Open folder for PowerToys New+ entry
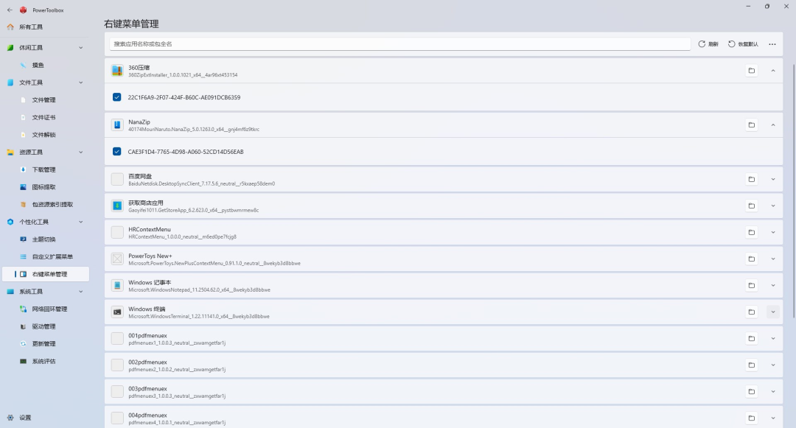The image size is (796, 428). click(751, 259)
